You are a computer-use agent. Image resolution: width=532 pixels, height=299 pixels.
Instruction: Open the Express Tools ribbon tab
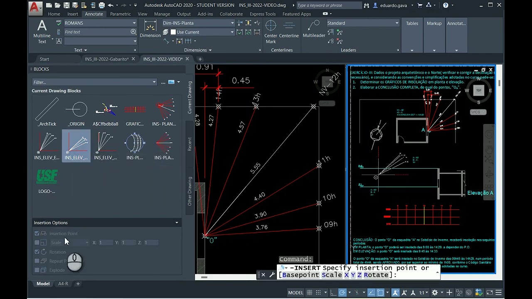(263, 14)
